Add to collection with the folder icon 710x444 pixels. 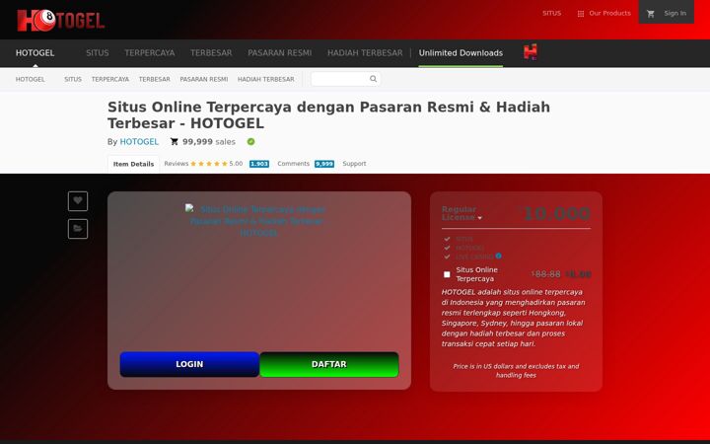tap(78, 228)
